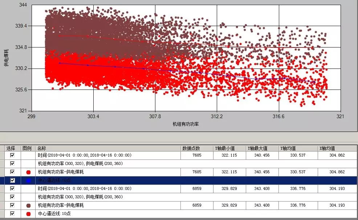Uncheck the 时间 row with 7685 data points
Image resolution: width=358 pixels, height=220 pixels.
[12, 155]
